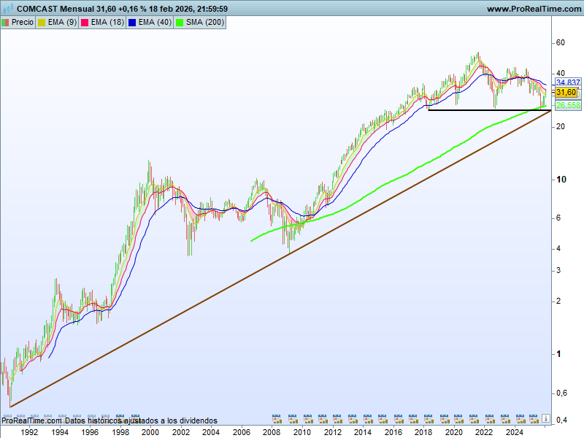The width and height of the screenshot is (584, 438).
Task: Open the 2025 event calendar icon
Action: (534, 419)
